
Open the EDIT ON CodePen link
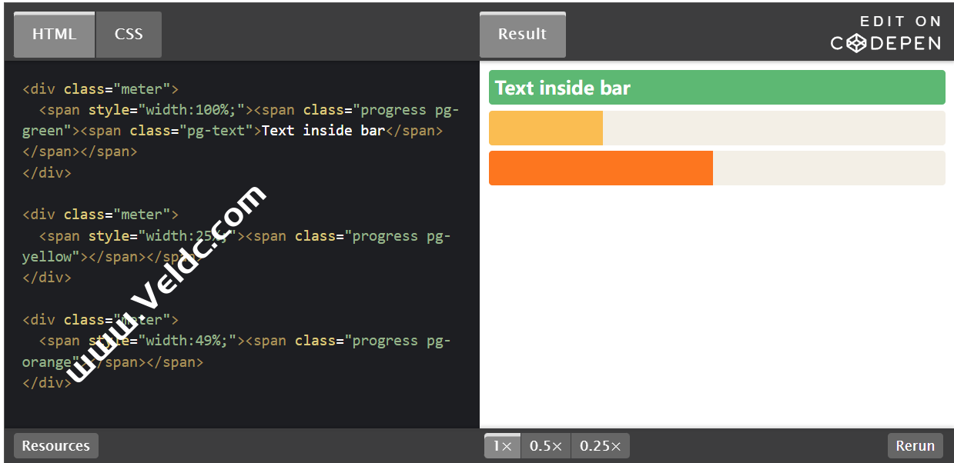pos(885,33)
